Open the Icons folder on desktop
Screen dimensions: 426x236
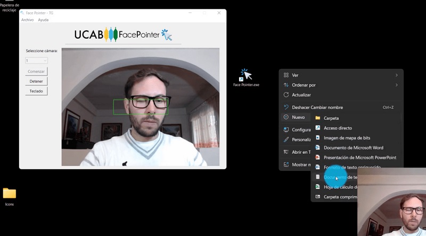[x=10, y=197]
